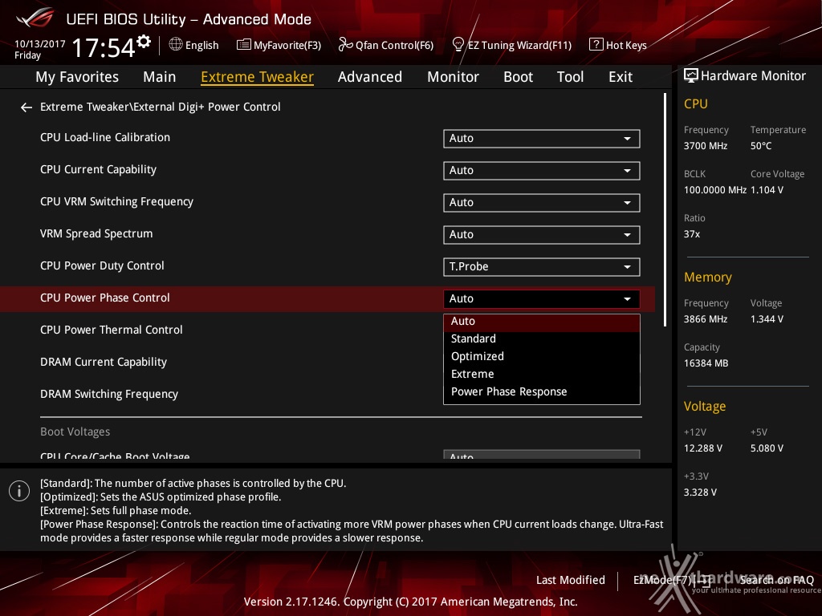The width and height of the screenshot is (822, 616).
Task: Select the CPU Power Thermal Control row
Action: tap(112, 330)
